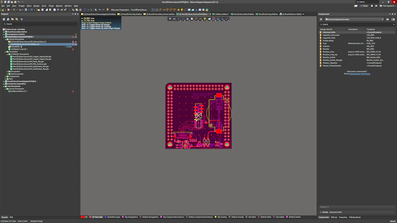
Task: Click the Redo arrow in the title bar
Action: 22,2
